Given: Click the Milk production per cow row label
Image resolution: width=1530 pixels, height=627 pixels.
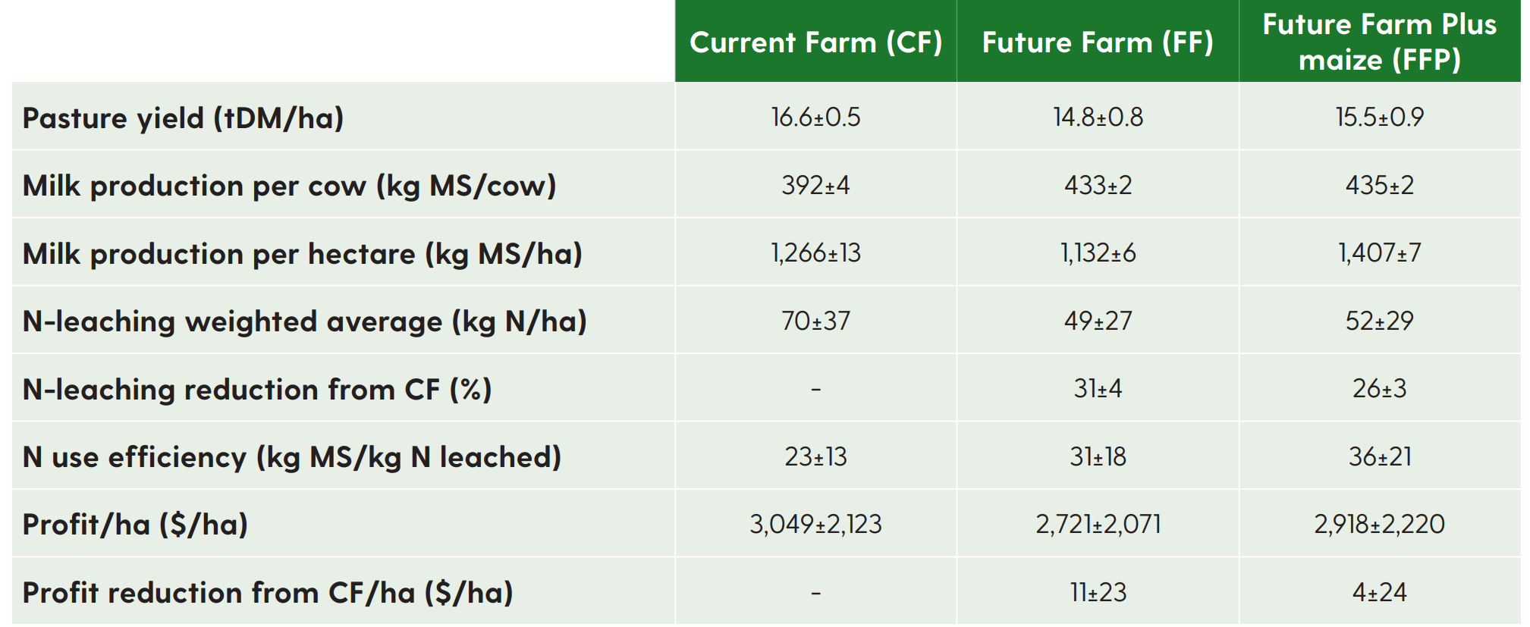Looking at the screenshot, I should (289, 186).
